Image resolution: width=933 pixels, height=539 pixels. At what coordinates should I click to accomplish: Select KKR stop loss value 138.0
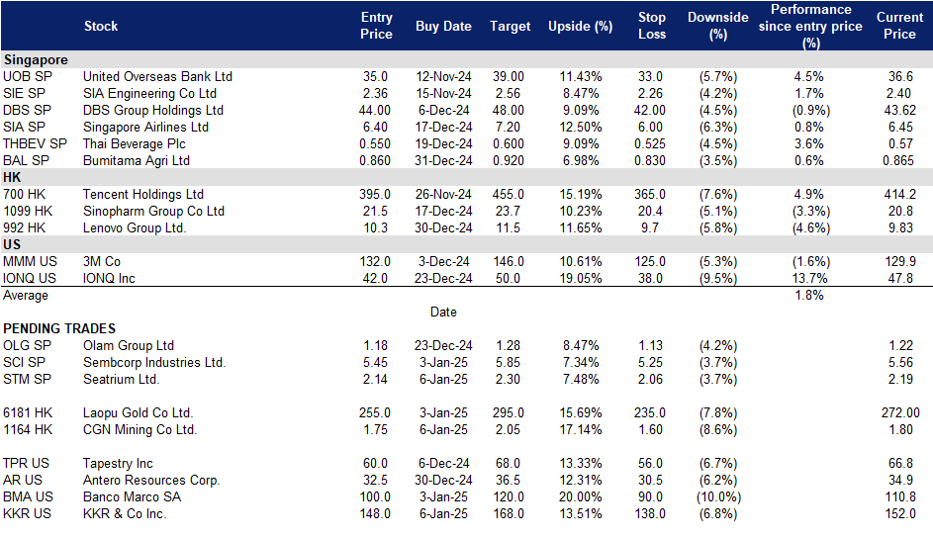point(650,513)
